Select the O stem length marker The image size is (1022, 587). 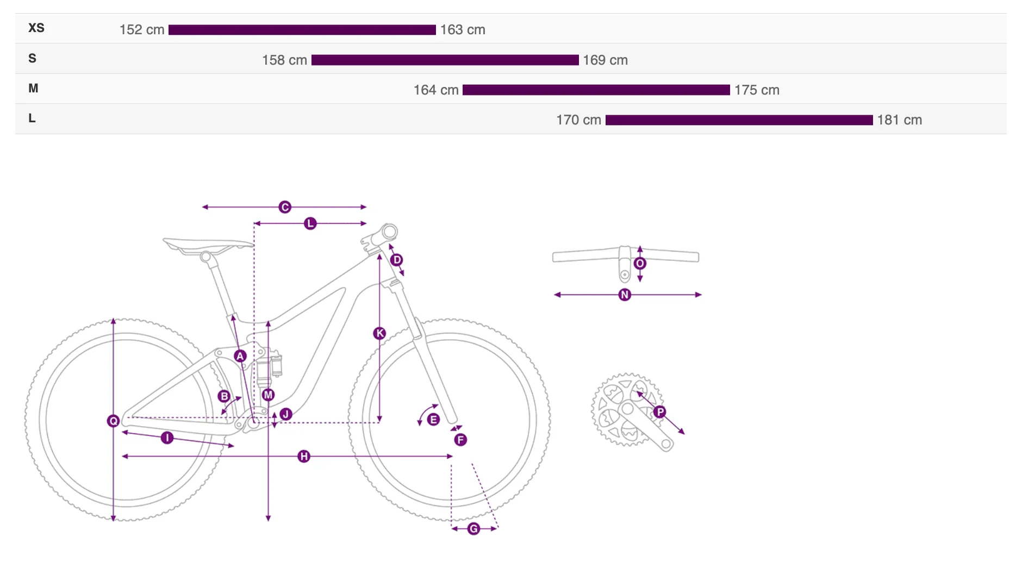640,264
